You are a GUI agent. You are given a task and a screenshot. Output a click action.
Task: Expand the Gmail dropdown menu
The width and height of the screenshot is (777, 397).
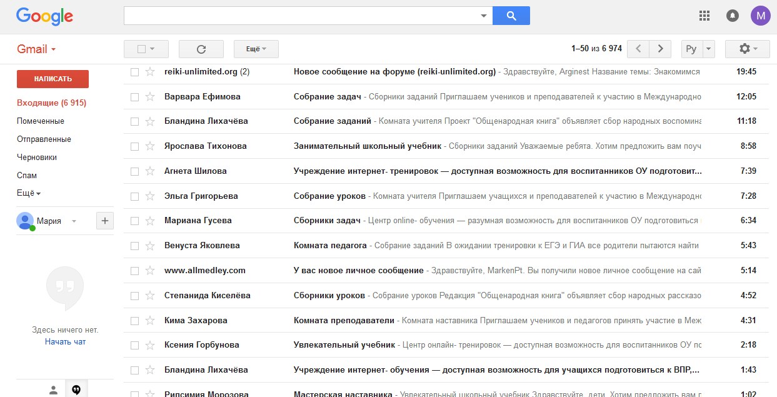[37, 49]
